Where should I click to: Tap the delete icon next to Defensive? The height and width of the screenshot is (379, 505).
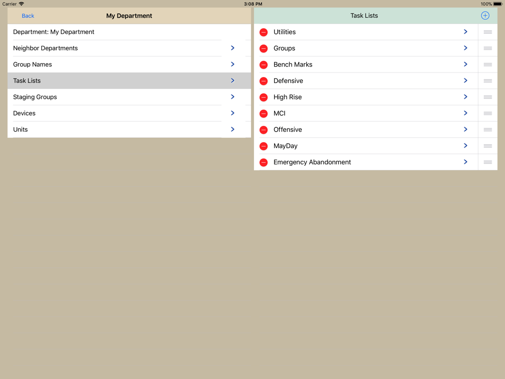[x=264, y=80]
